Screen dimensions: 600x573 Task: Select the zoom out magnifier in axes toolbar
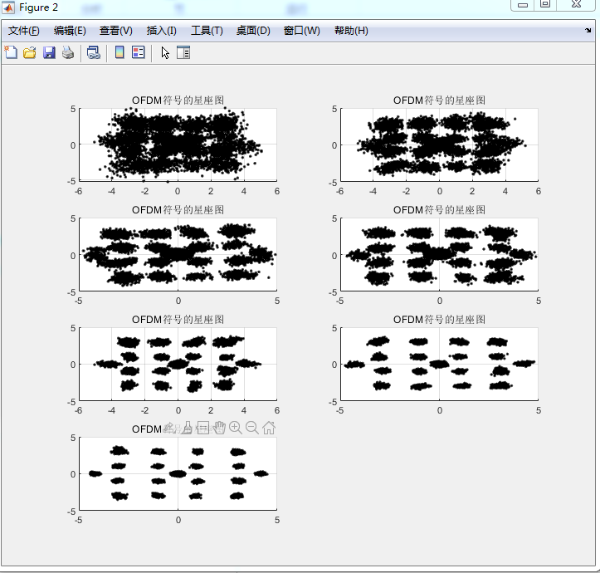251,428
